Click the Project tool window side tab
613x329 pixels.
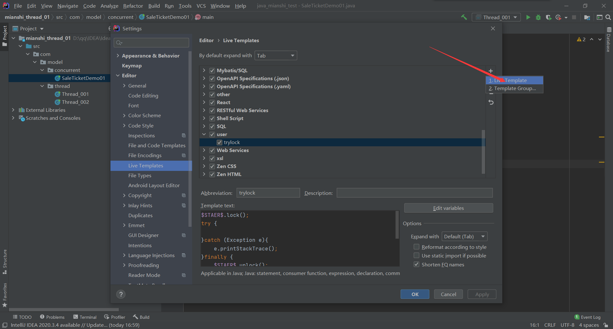4,36
